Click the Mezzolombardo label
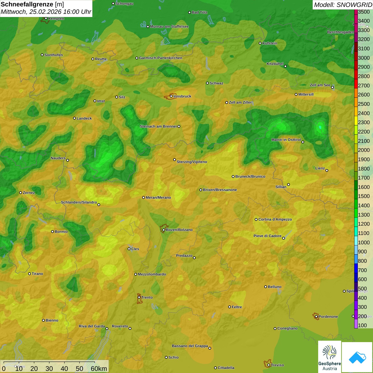 point(152,274)
